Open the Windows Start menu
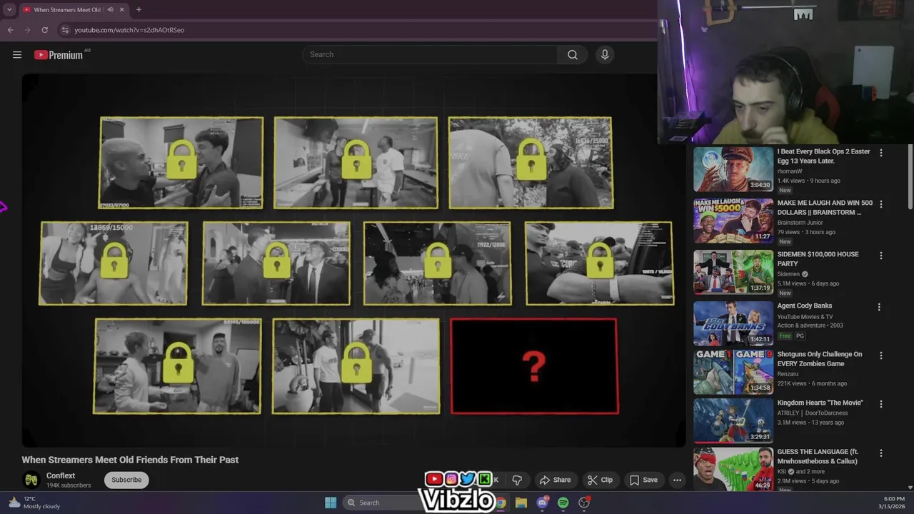The width and height of the screenshot is (914, 514). point(331,503)
